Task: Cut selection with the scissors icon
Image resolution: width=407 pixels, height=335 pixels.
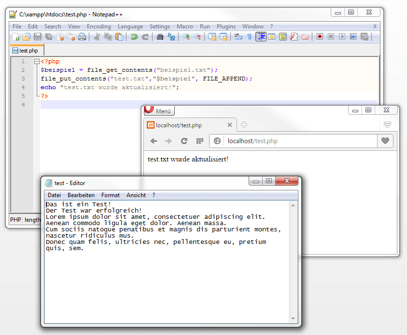Action: click(97, 37)
